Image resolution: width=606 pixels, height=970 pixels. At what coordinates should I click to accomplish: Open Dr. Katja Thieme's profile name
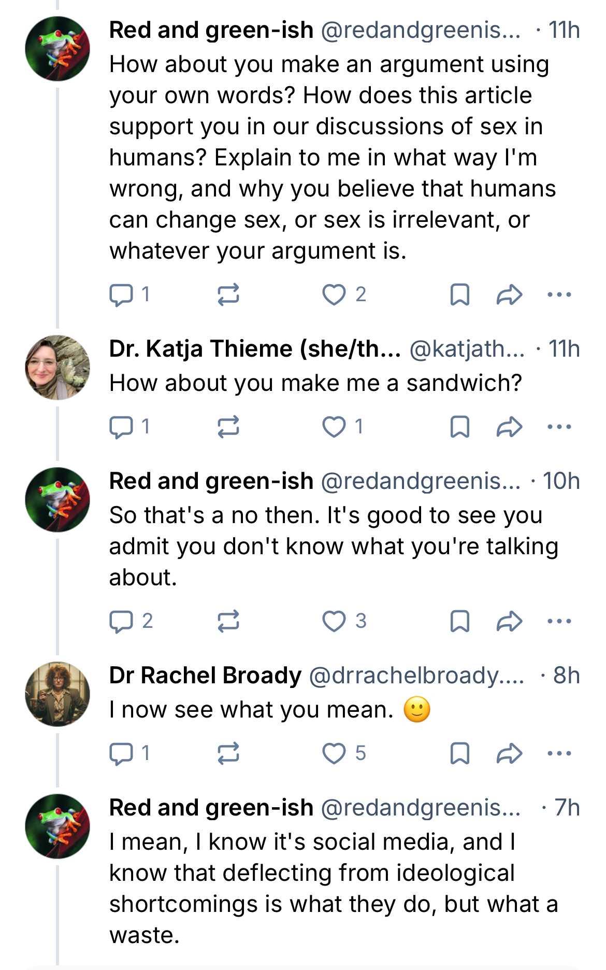coord(255,349)
